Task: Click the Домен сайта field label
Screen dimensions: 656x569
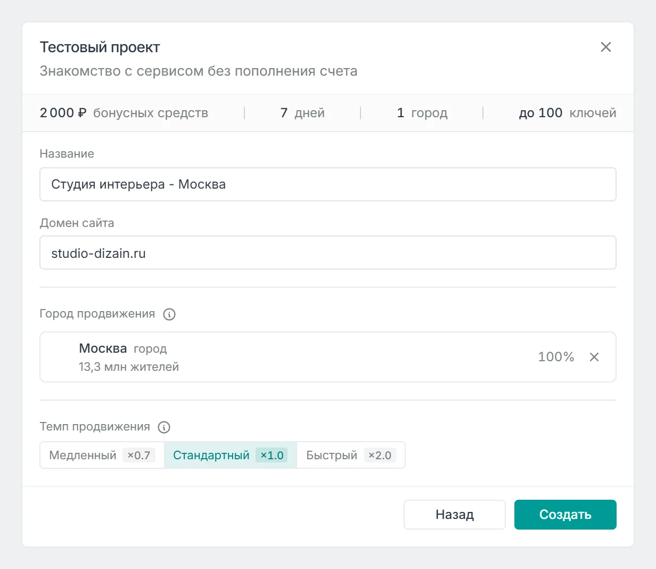Action: tap(77, 223)
